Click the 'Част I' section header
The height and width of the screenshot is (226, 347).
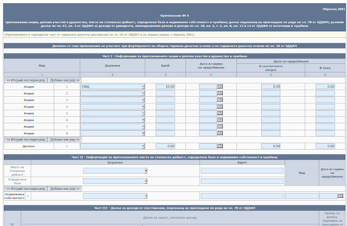click(175, 56)
